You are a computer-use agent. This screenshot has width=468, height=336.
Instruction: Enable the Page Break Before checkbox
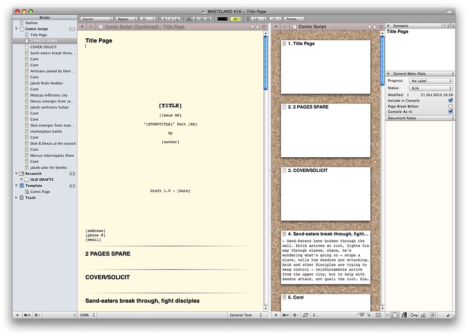(451, 106)
